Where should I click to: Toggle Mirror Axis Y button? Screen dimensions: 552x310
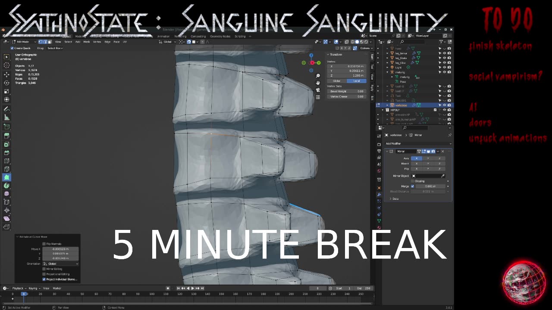coord(428,158)
